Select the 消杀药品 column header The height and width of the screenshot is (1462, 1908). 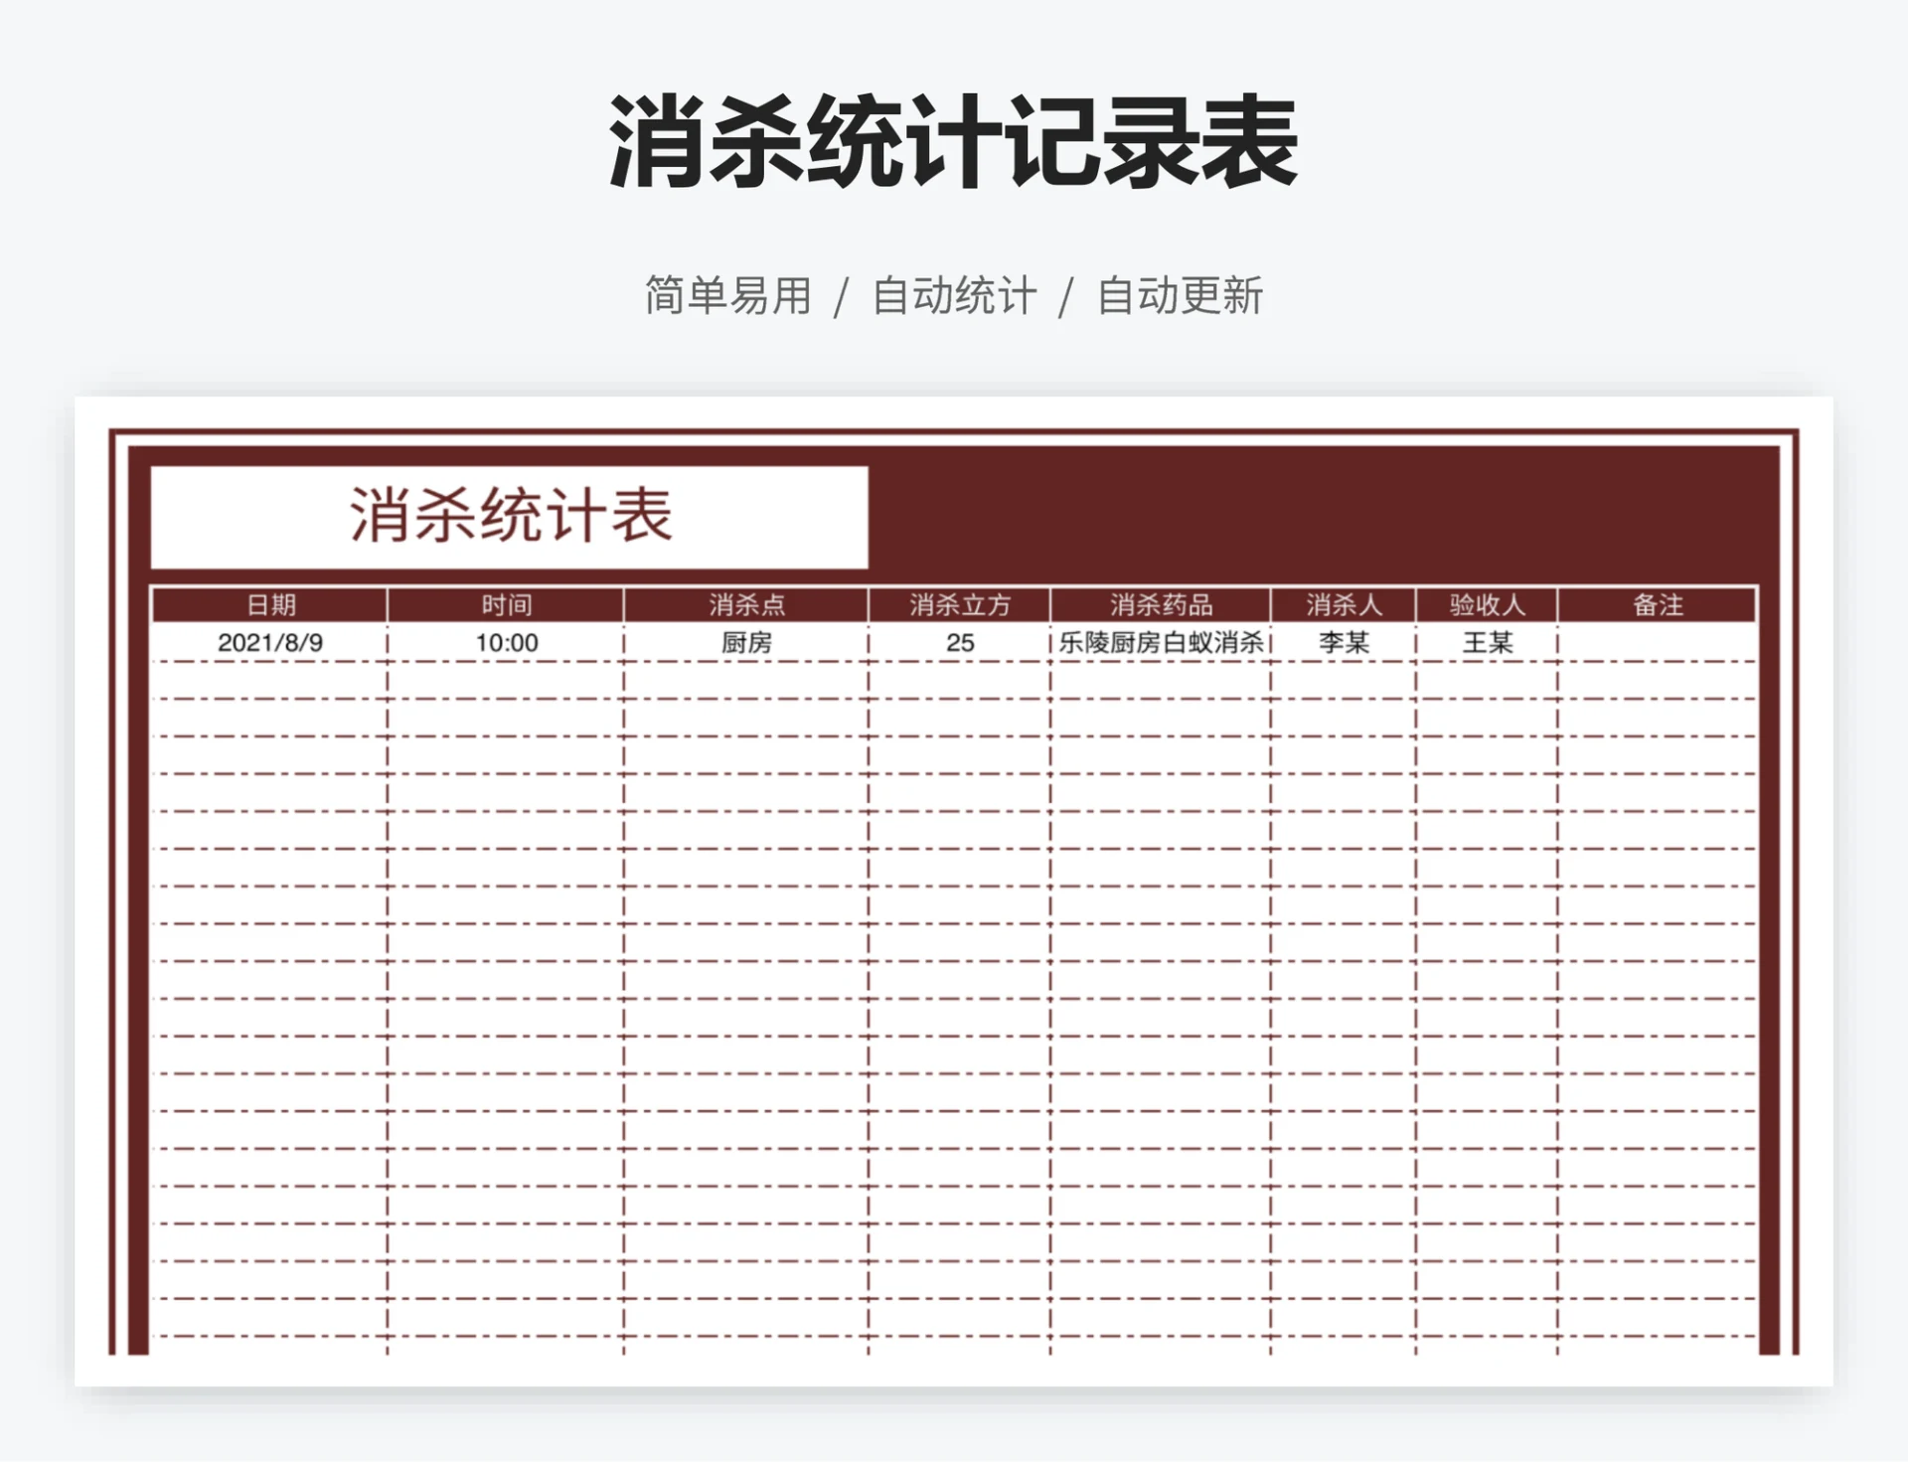pos(1158,604)
